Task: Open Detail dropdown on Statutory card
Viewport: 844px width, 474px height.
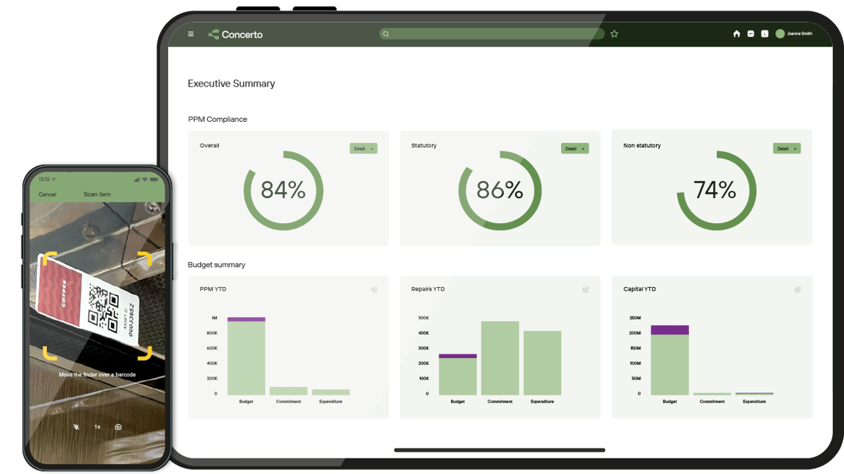Action: [575, 148]
